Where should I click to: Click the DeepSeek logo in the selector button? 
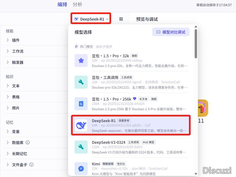76,19
